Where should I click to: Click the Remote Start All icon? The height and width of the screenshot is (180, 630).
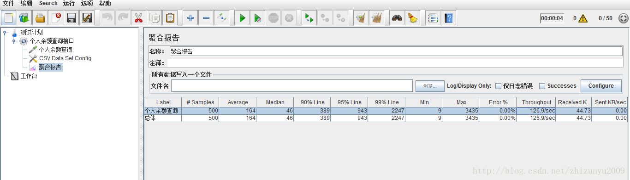[325, 18]
